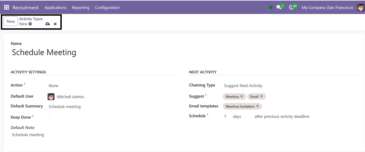This screenshot has width=365, height=152.
Task: Remove the Meeting tag from Suggest
Action: (242, 96)
